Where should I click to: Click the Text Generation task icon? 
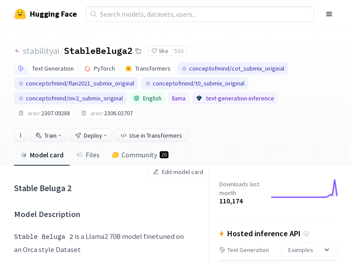[x=21, y=68]
